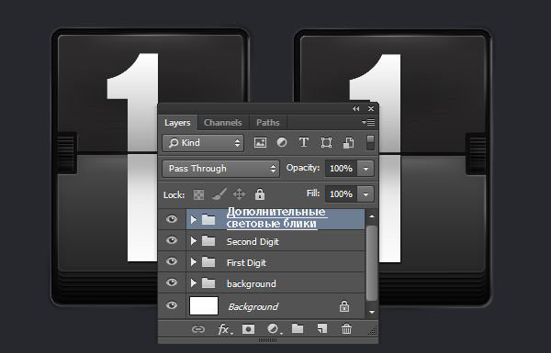The height and width of the screenshot is (353, 551).
Task: Filter for type layers icon
Action: click(x=304, y=142)
